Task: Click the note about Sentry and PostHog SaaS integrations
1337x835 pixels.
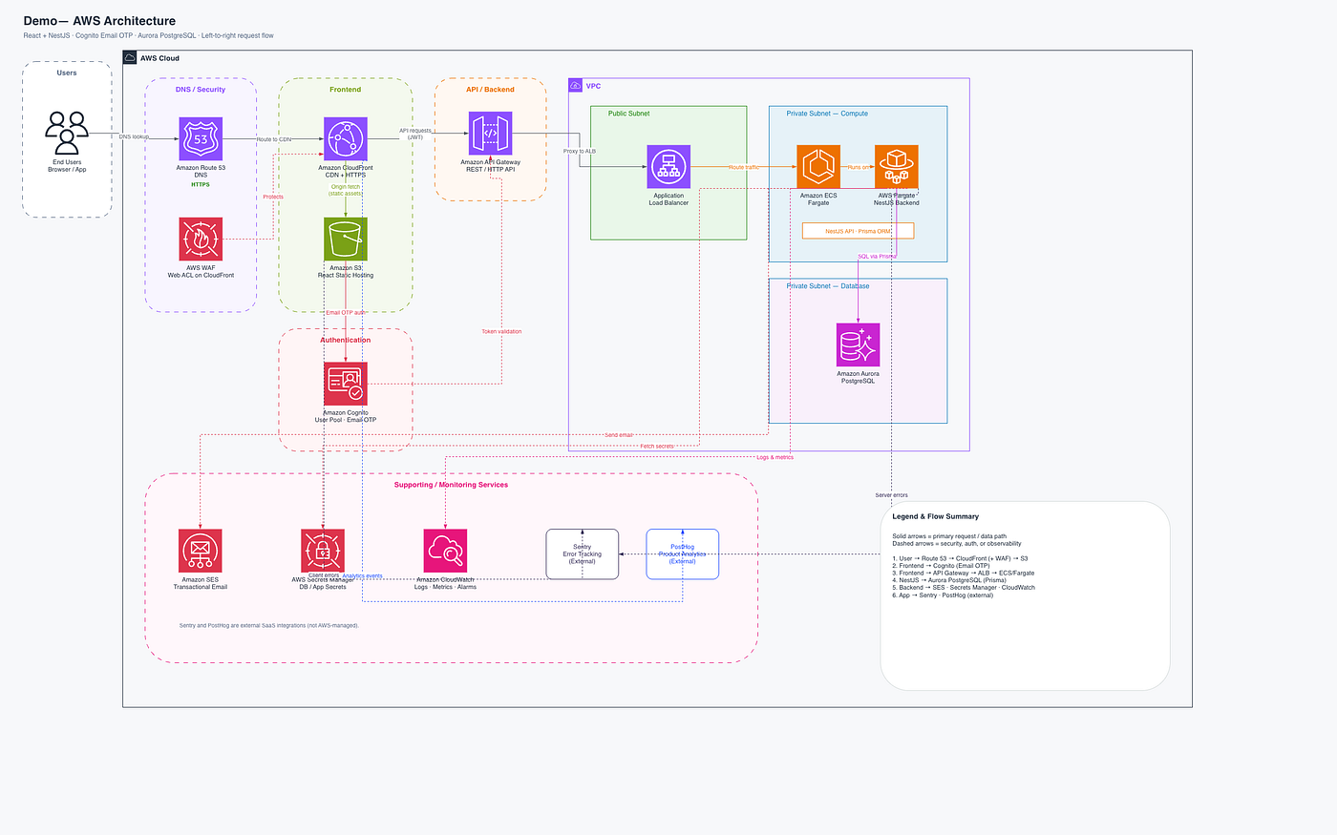Action: point(269,625)
